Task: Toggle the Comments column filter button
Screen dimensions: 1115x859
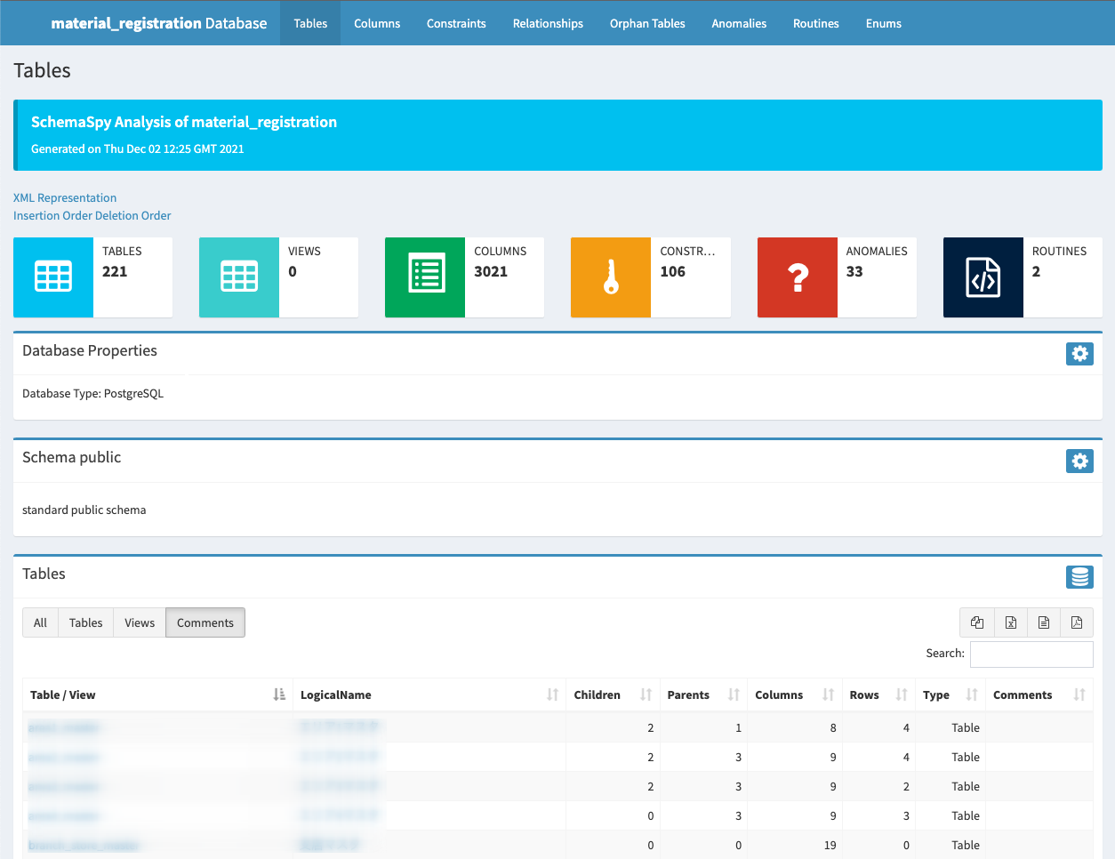Action: (x=205, y=622)
